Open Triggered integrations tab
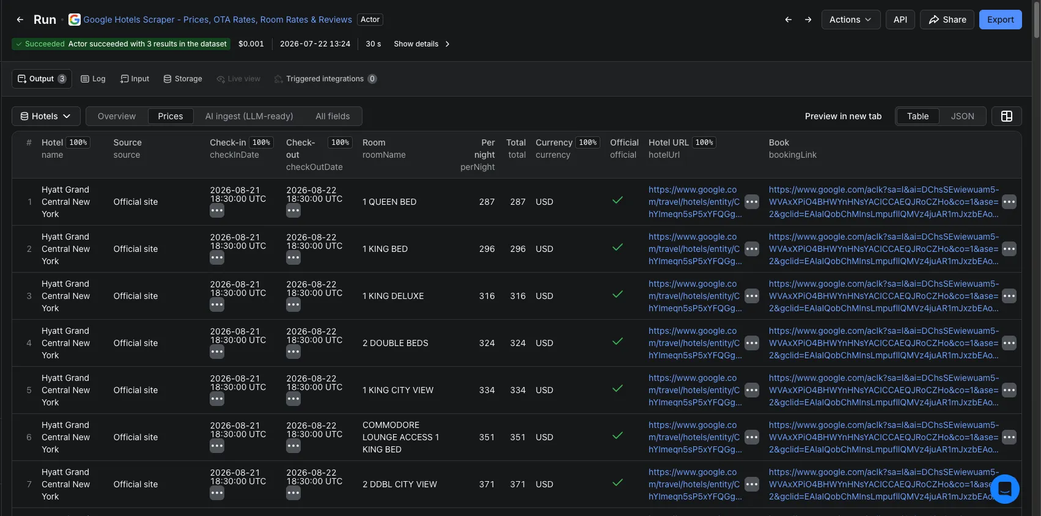Viewport: 1041px width, 516px height. [325, 79]
